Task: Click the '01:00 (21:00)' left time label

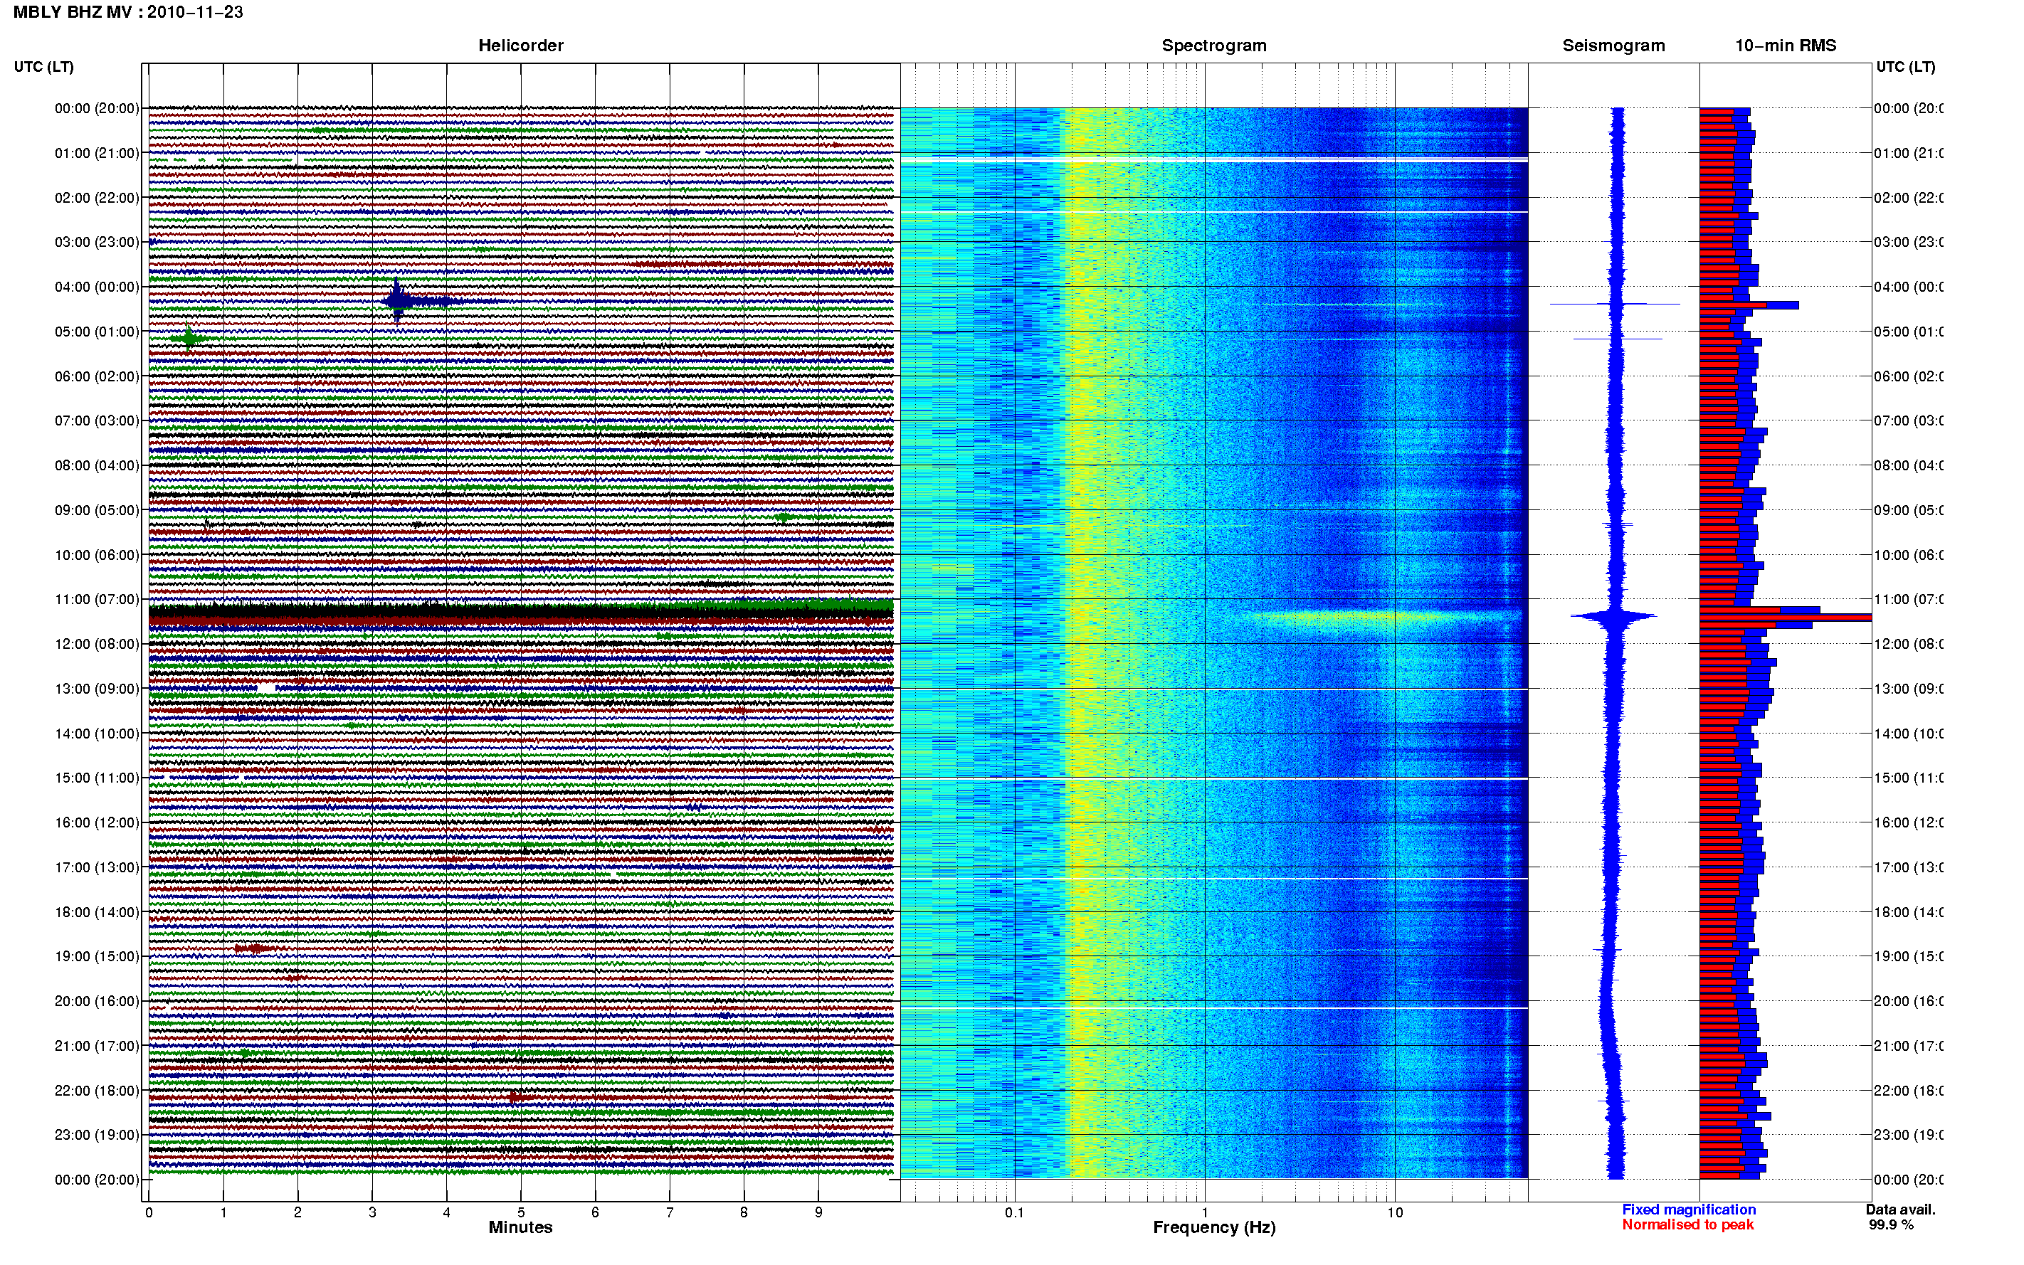Action: click(97, 153)
